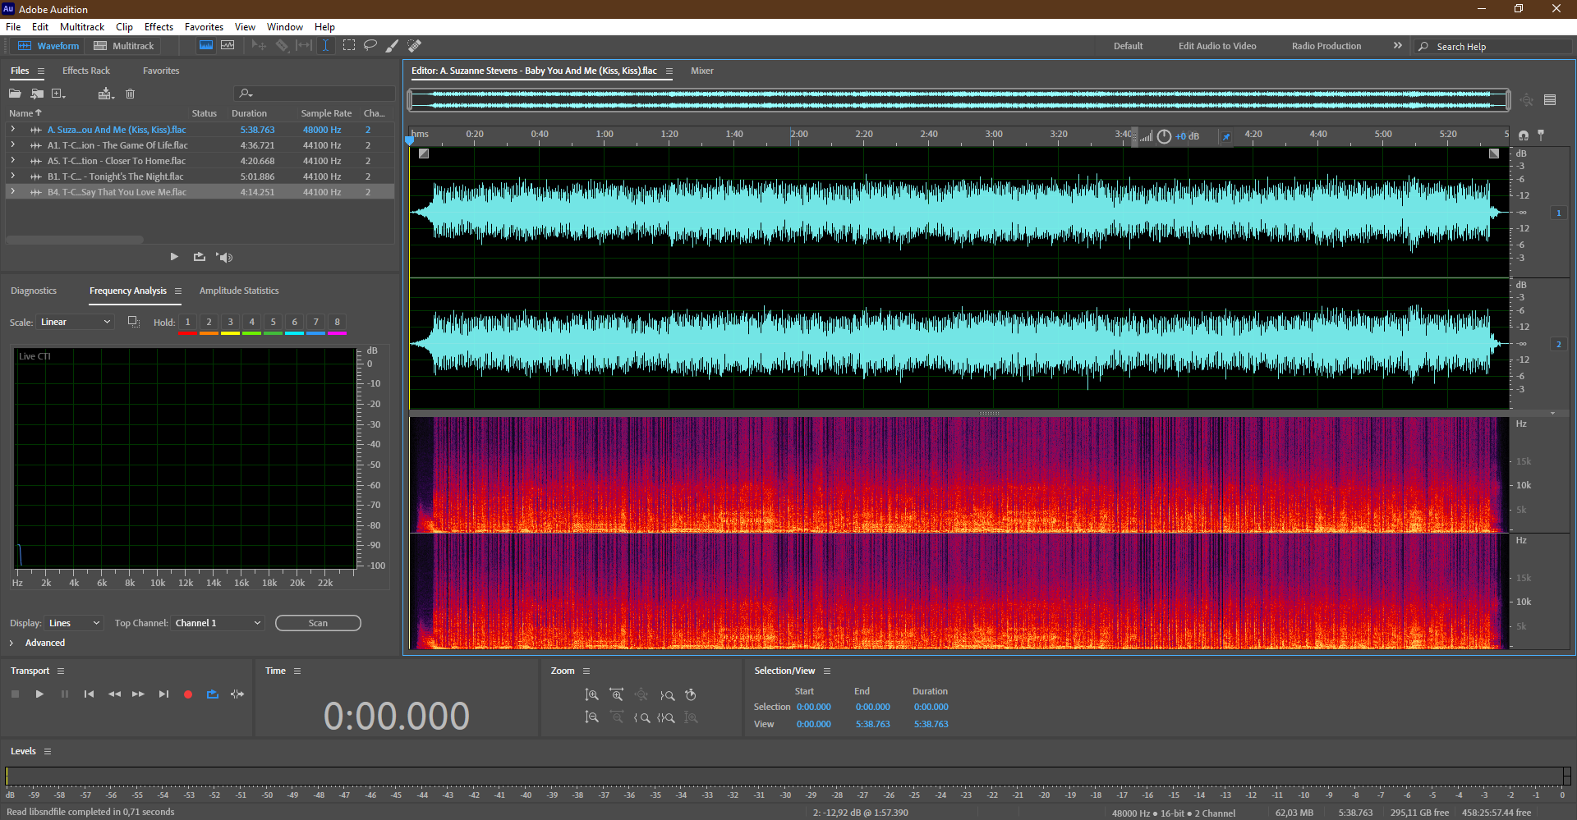Viewport: 1577px width, 820px height.
Task: Click the Import File icon
Action: click(37, 94)
